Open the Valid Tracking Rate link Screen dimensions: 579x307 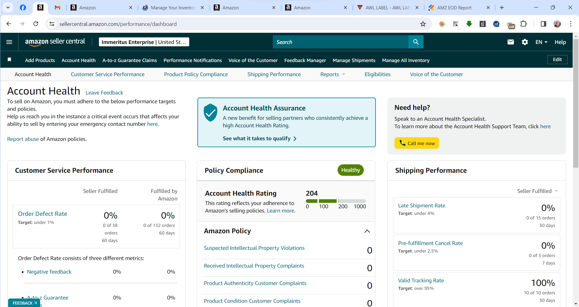tap(421, 281)
